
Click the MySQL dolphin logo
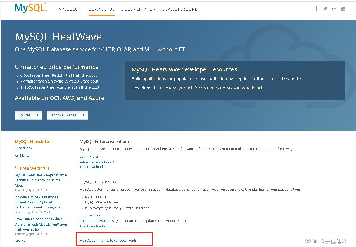coord(31,7)
